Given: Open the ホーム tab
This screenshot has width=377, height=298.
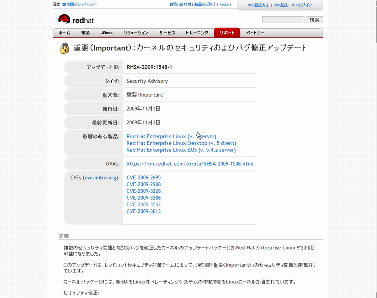Looking at the screenshot, I should pyautogui.click(x=64, y=33).
